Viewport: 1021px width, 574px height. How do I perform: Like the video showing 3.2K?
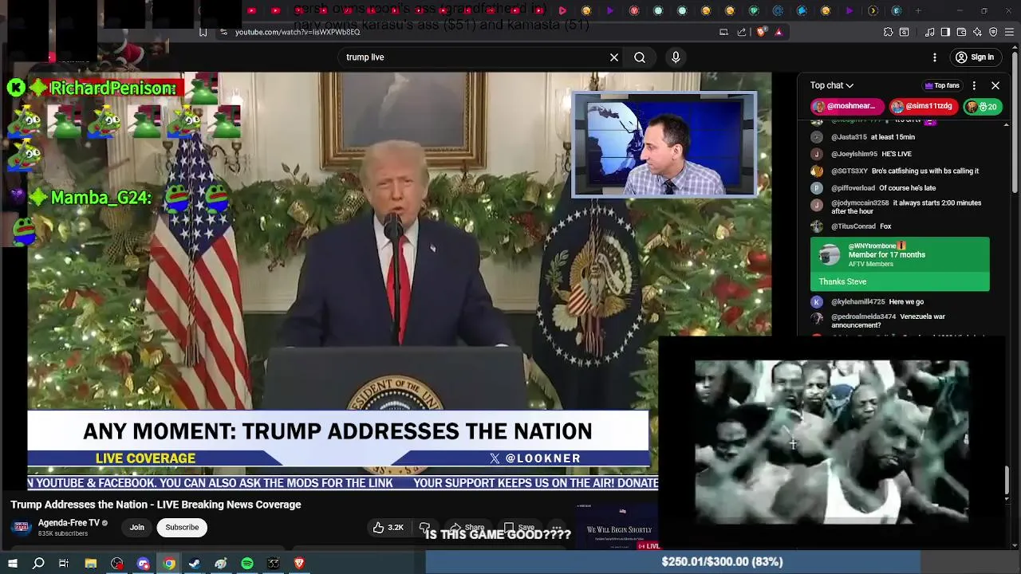(388, 528)
